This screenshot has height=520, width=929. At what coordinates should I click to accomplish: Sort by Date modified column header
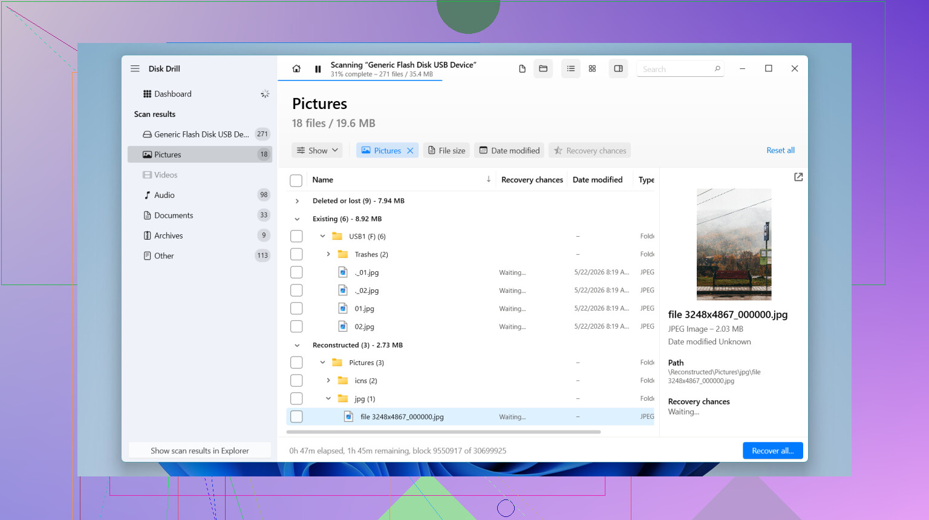(x=598, y=180)
